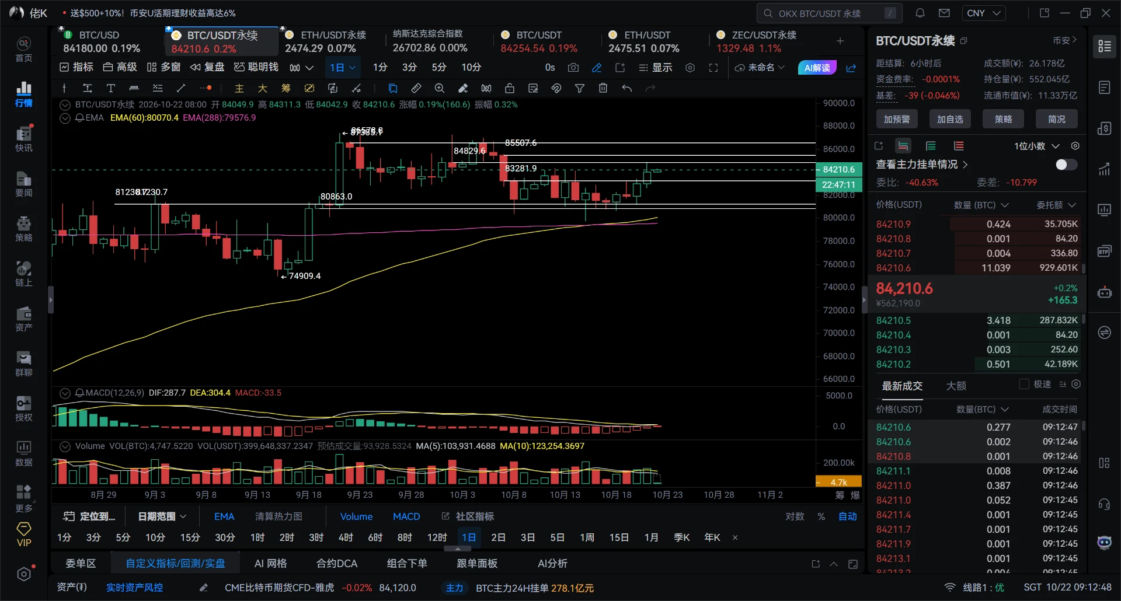
Task: Click the 简况 button
Action: tap(1057, 119)
